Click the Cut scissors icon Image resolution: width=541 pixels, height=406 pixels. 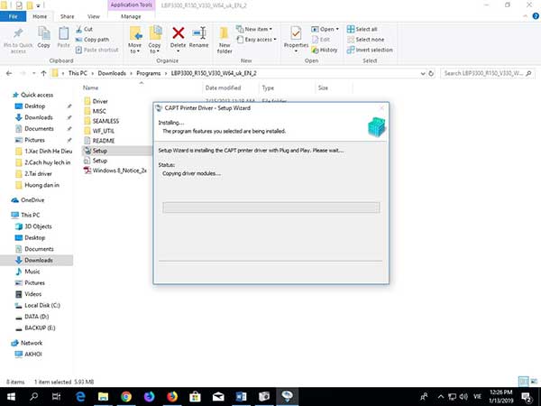click(78, 29)
